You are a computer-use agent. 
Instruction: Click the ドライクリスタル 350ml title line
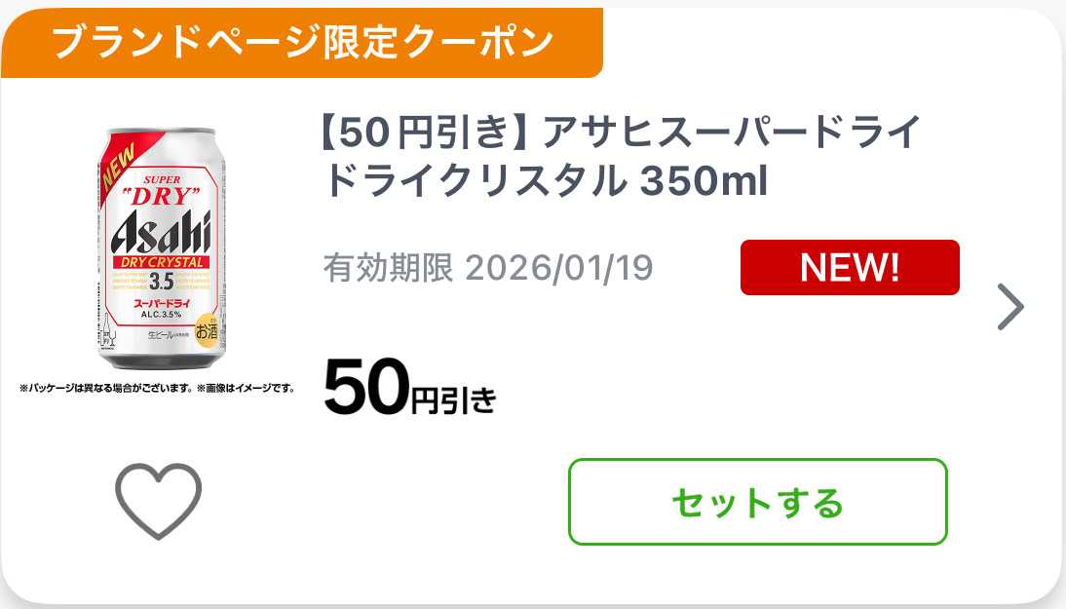point(545,180)
